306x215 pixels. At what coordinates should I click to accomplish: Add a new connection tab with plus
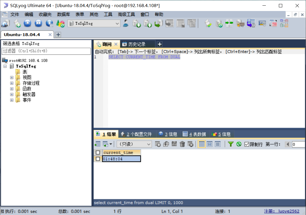(58, 35)
